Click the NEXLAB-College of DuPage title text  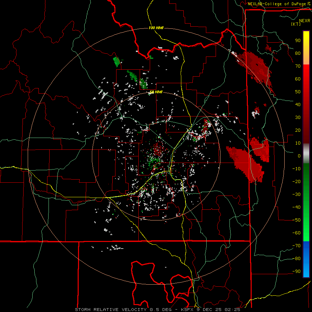277,4
